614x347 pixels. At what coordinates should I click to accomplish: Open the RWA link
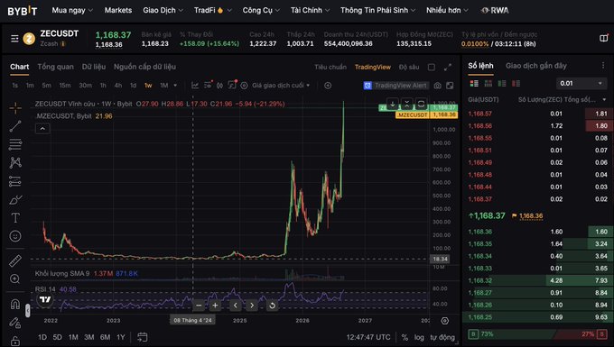pyautogui.click(x=495, y=11)
